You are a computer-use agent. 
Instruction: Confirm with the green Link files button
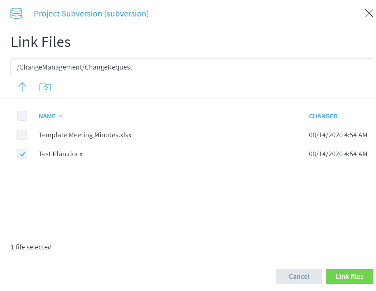coord(349,277)
